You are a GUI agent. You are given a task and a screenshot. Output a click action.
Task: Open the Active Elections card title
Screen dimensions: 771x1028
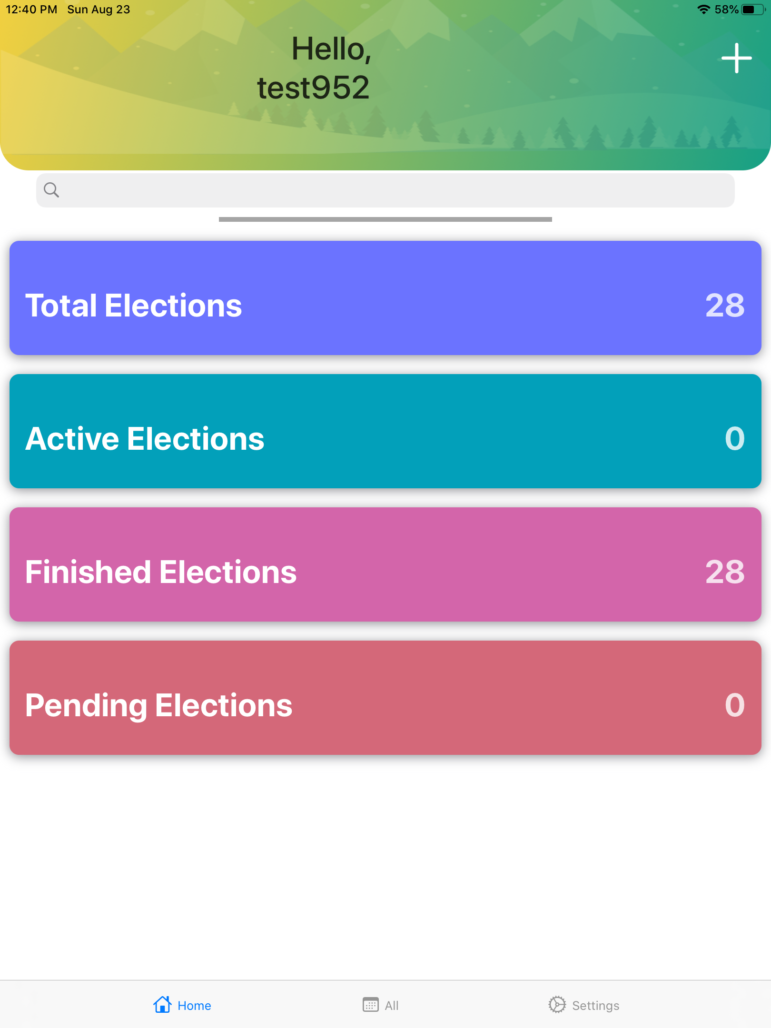[145, 438]
